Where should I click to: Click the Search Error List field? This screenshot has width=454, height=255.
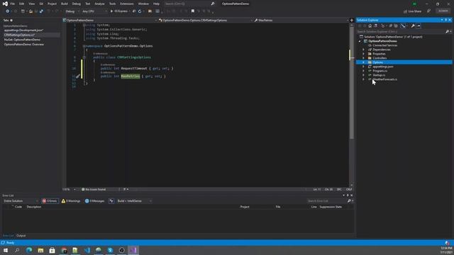(326, 201)
